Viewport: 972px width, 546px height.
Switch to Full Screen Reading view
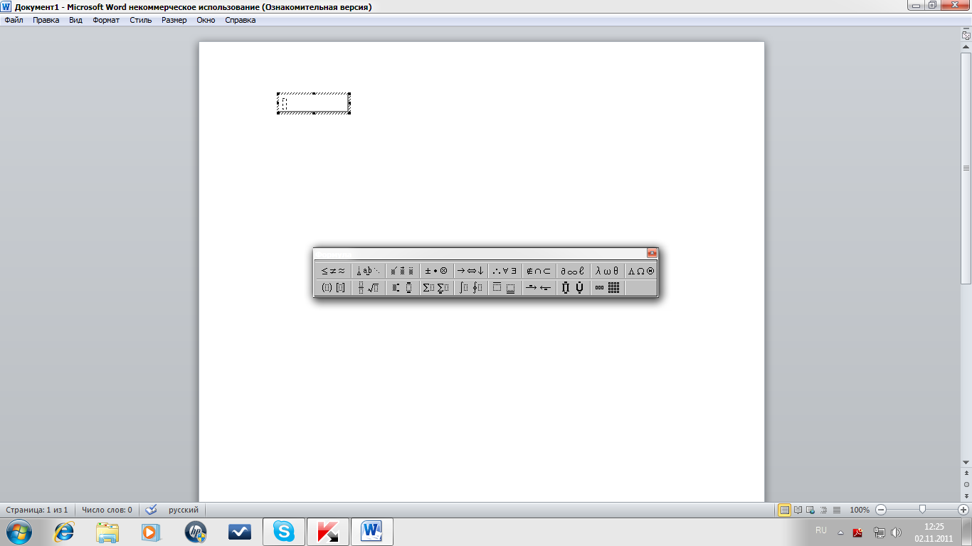tap(798, 510)
